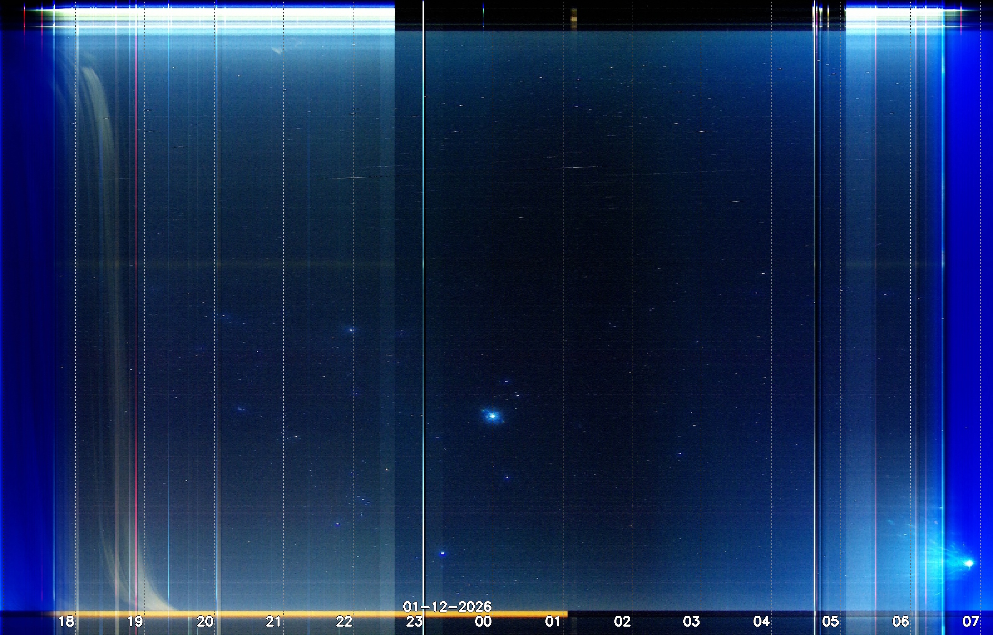
Task: Click the 01 hour label
Action: (553, 622)
